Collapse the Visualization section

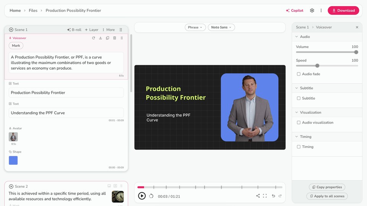[297, 112]
